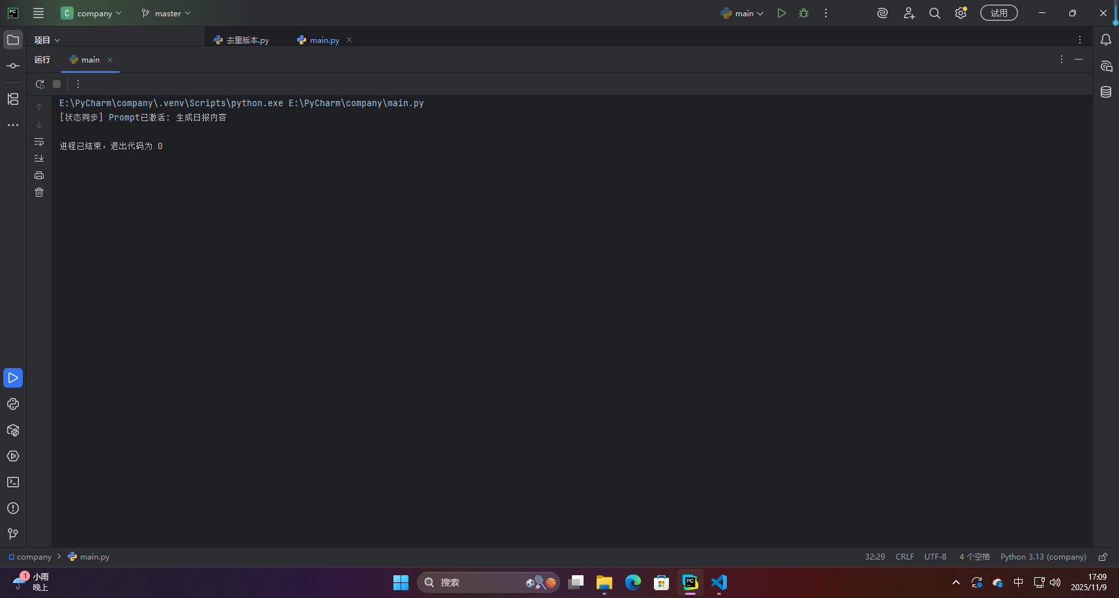This screenshot has width=1119, height=598.
Task: Close the main.py editor tab
Action: [x=349, y=40]
